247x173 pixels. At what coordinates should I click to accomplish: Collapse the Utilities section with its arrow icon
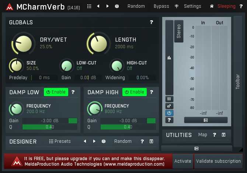[x=223, y=135]
